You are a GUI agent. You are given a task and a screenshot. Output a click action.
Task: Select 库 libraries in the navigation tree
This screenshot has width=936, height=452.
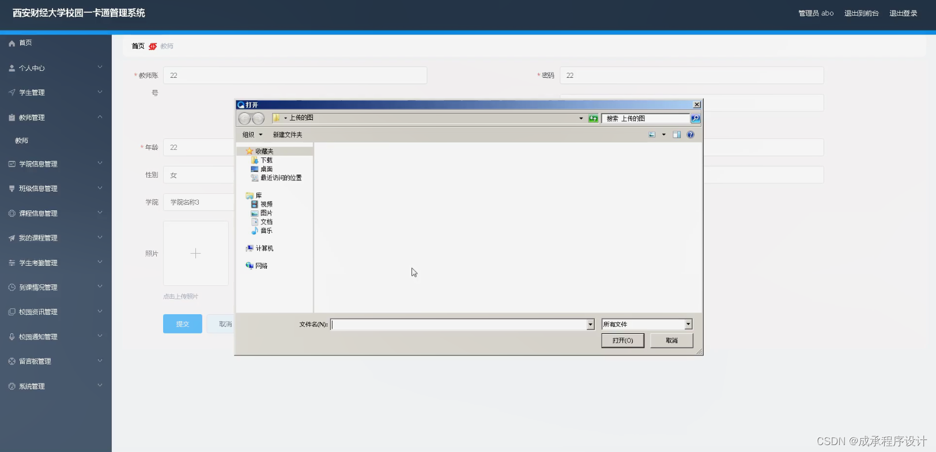259,195
